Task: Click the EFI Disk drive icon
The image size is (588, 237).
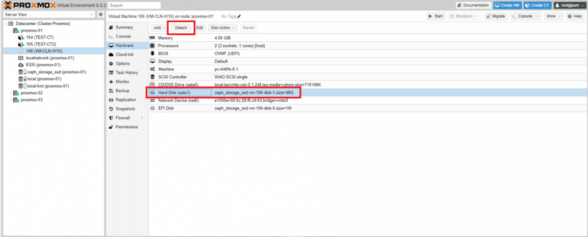Action: pos(152,108)
